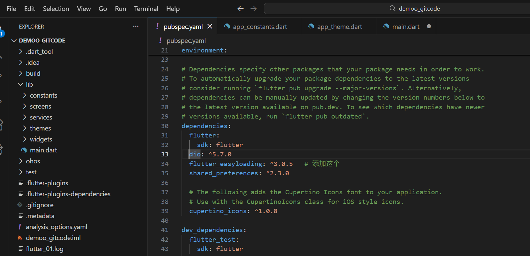Go back with the left arrow
The image size is (530, 256).
click(241, 9)
